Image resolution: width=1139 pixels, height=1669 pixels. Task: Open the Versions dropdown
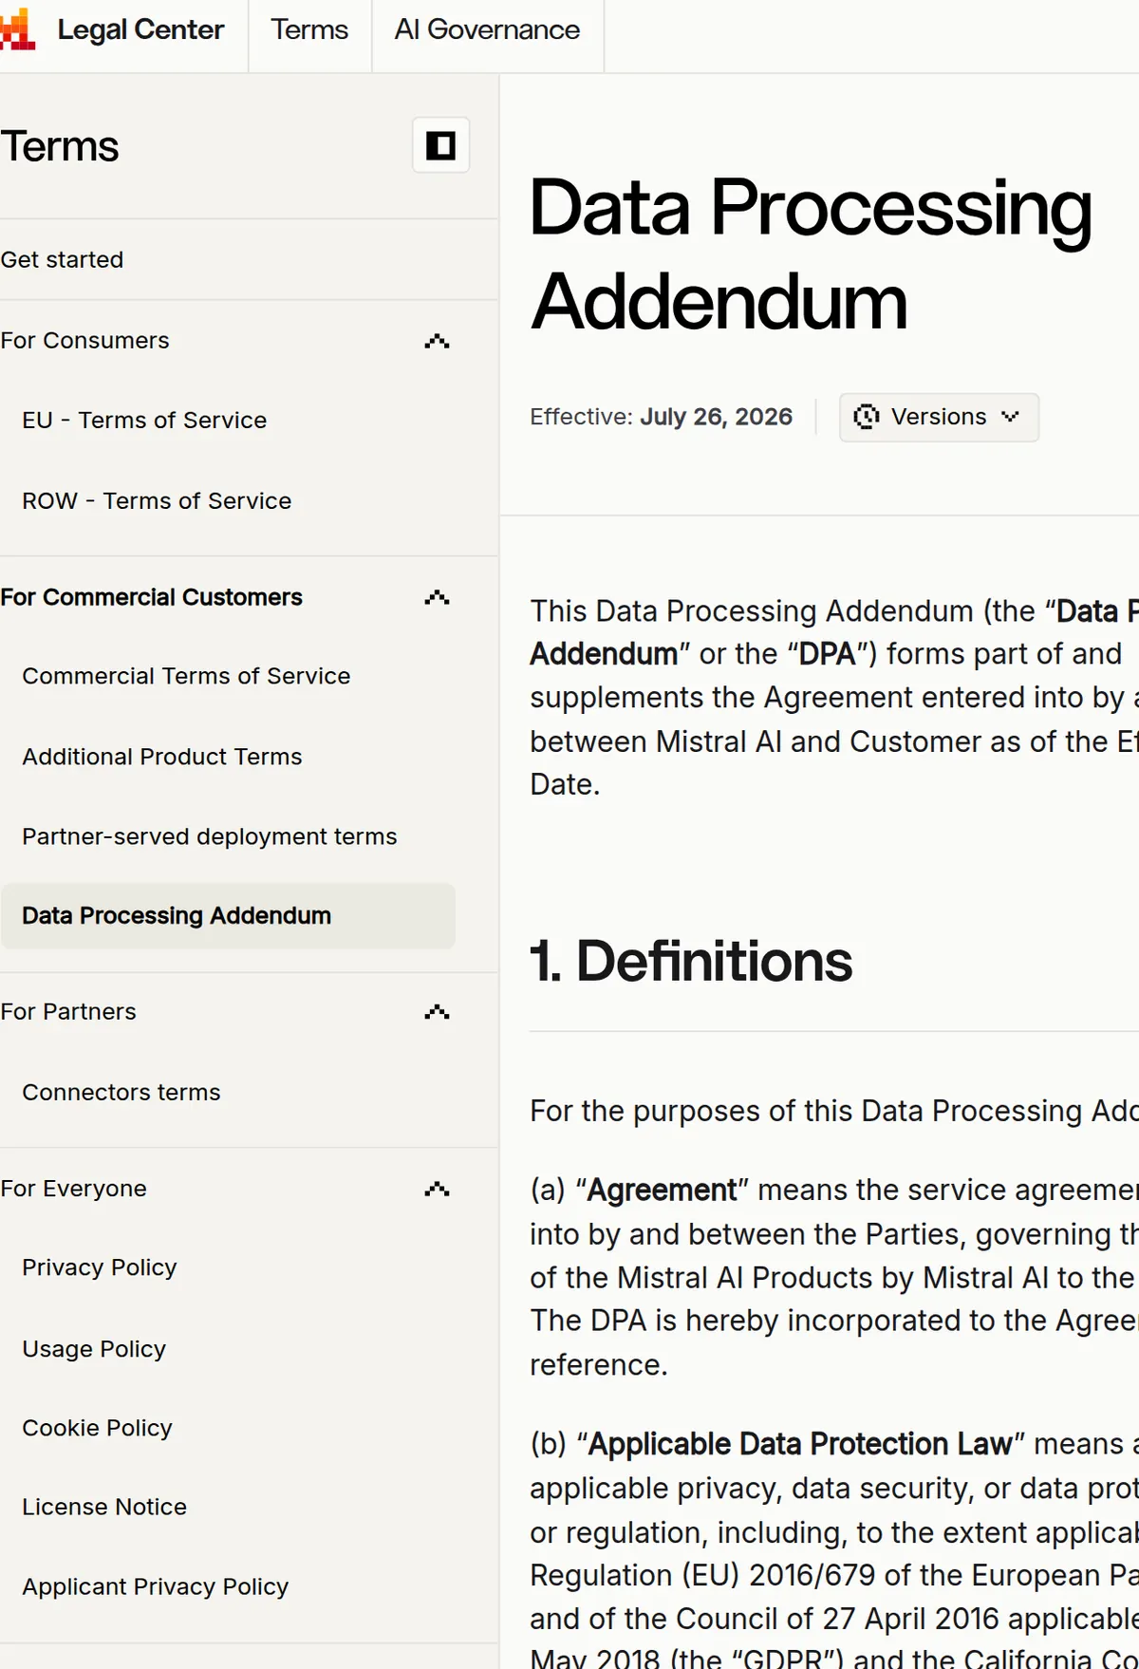point(939,417)
